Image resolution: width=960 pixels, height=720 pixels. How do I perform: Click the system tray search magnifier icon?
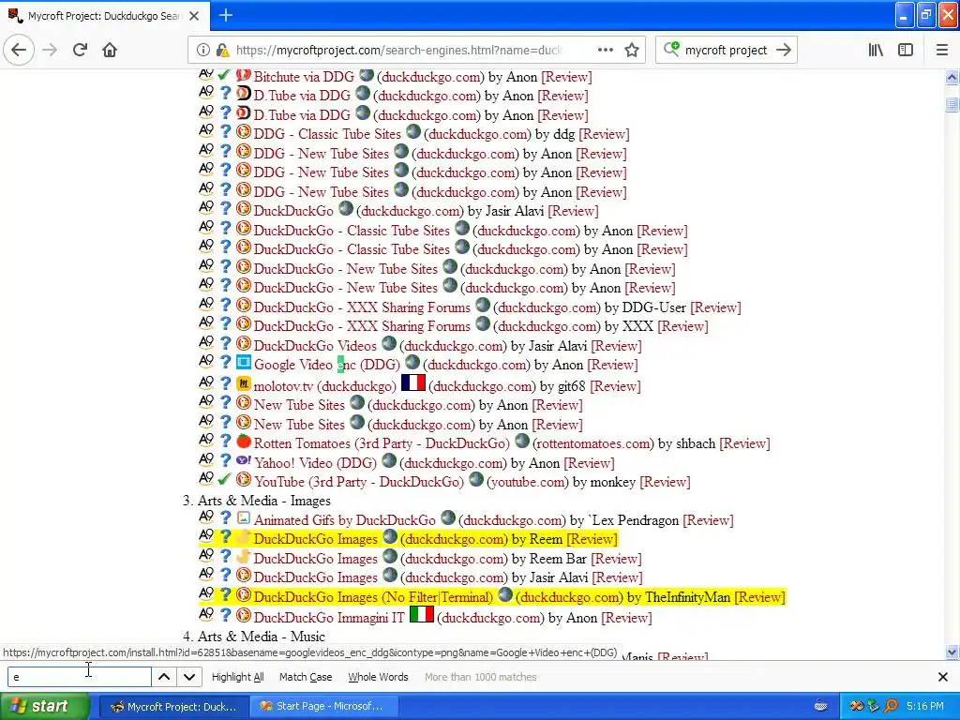pyautogui.click(x=891, y=706)
